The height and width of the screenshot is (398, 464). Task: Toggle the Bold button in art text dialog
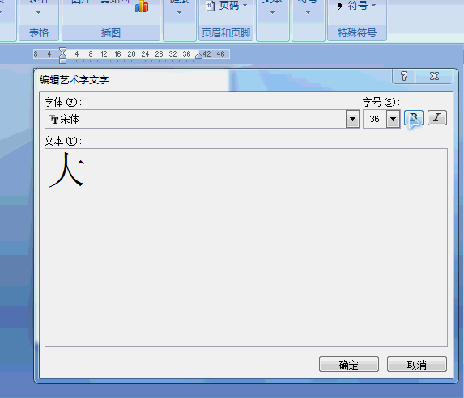tap(414, 118)
